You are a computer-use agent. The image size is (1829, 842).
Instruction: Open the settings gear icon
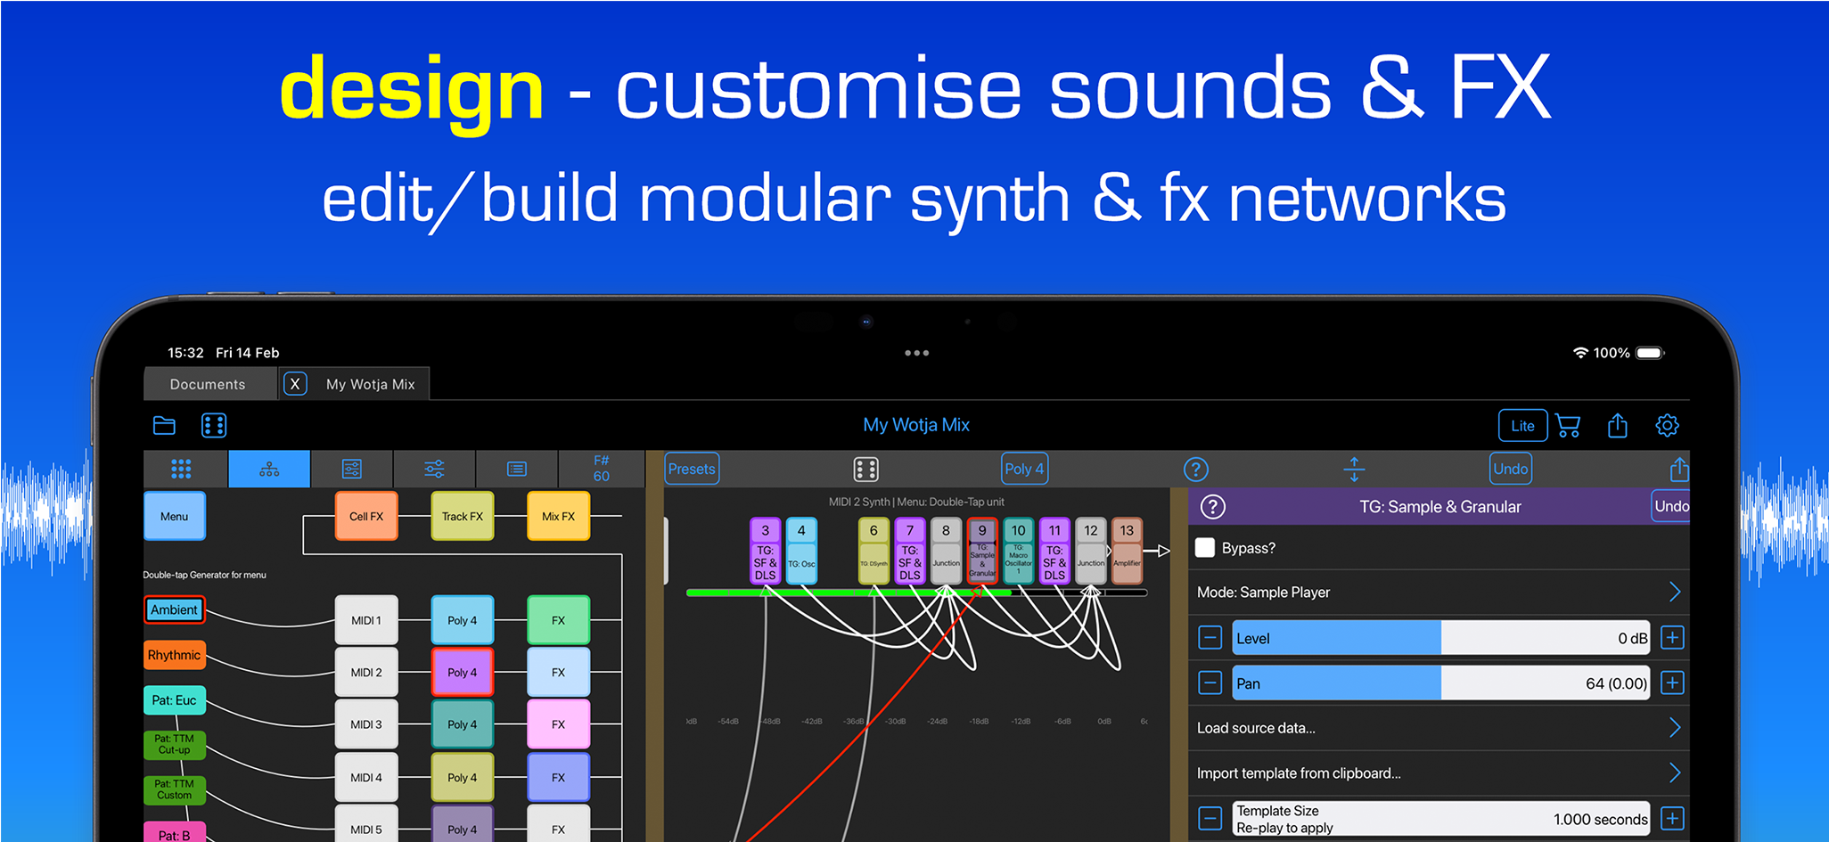pos(1667,426)
